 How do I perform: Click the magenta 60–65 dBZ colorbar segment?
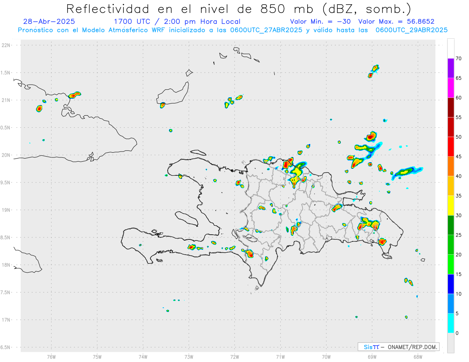click(x=451, y=88)
